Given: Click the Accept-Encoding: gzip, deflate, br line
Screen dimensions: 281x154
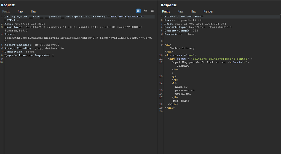Looking at the screenshot, I should tap(34, 48).
